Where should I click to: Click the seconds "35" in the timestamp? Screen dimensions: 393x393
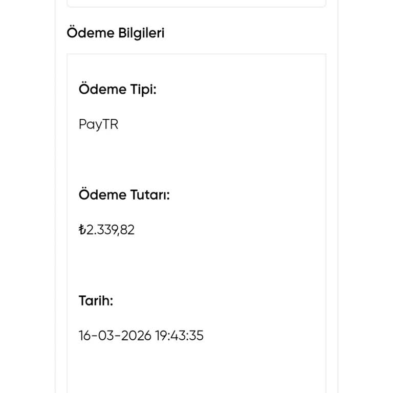click(197, 336)
